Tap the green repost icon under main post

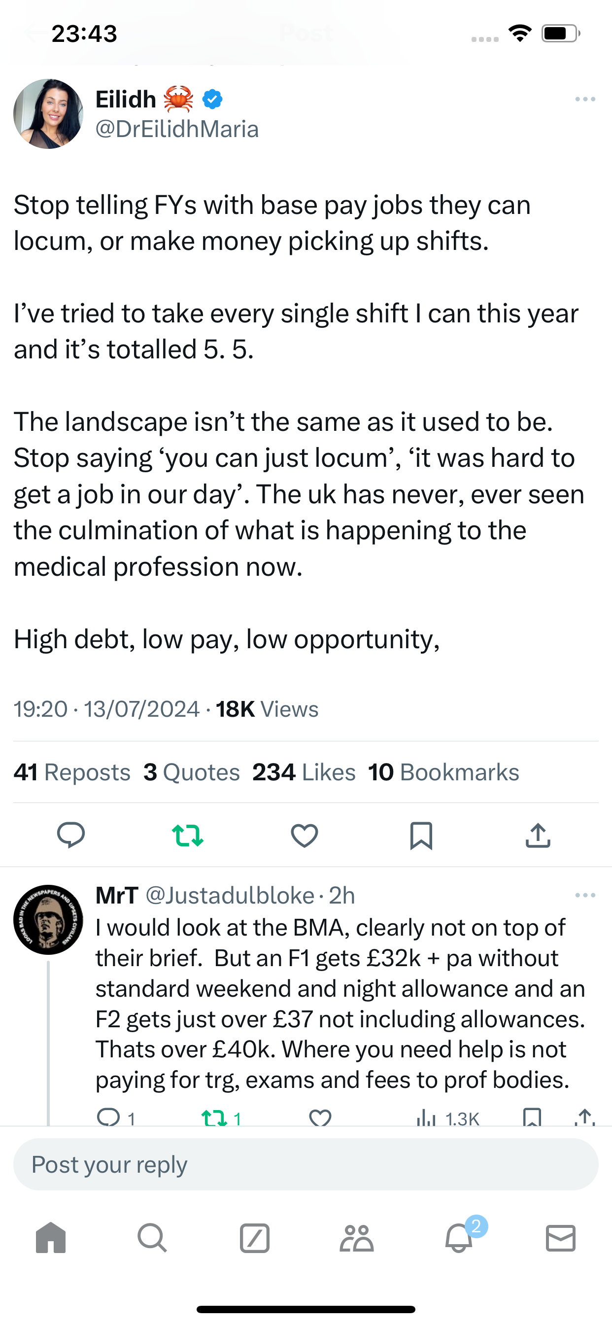188,835
